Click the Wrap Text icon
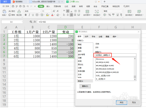Screen dimensions: 146x108 click(x=97, y=12)
